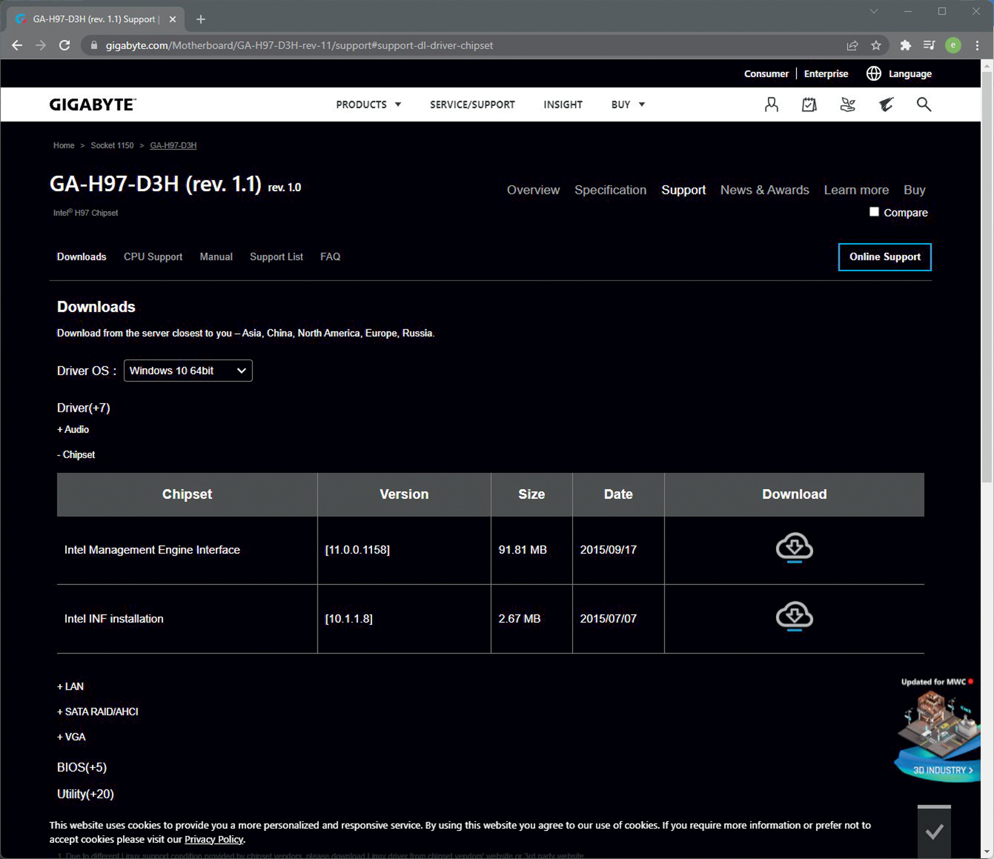The image size is (994, 859).
Task: Click the Online Support button
Action: (x=884, y=257)
